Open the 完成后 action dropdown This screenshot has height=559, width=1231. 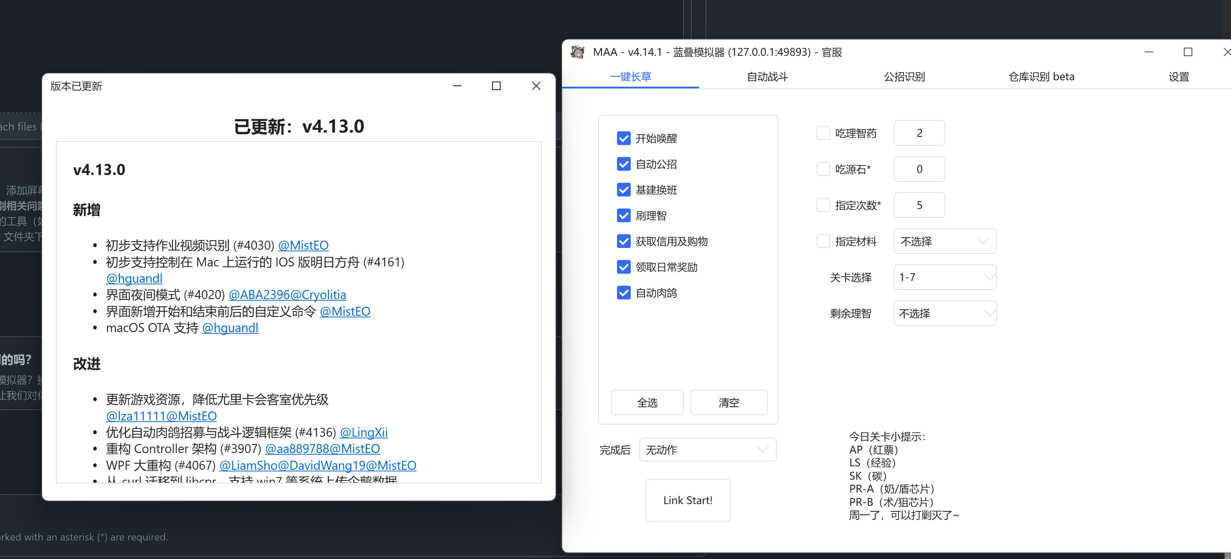707,450
